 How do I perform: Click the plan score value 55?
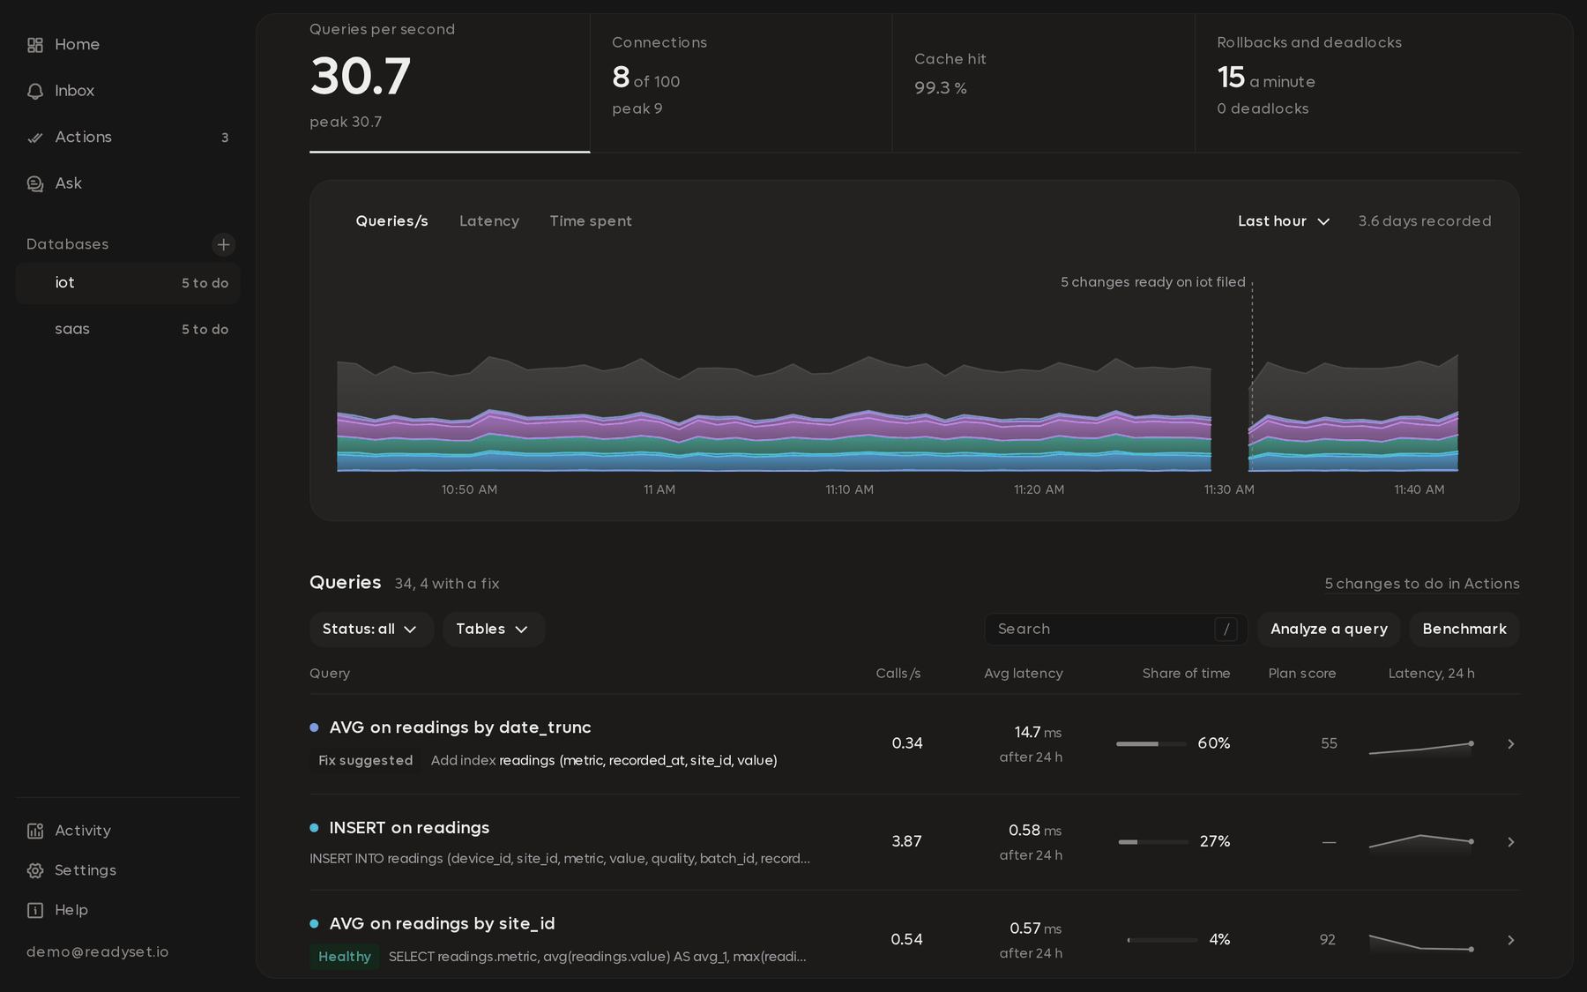click(1329, 743)
